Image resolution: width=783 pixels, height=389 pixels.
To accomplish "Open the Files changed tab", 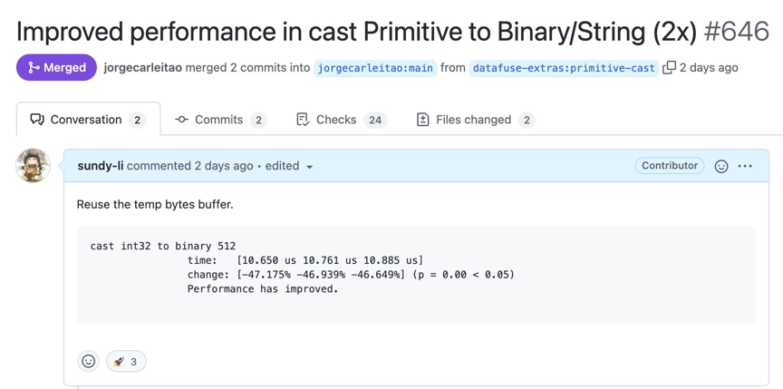I will pos(475,120).
